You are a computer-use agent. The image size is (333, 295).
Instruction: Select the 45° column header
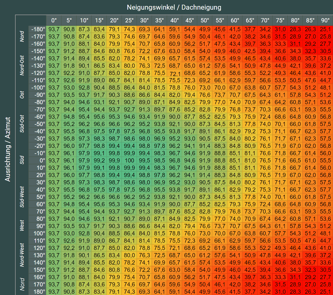pyautogui.click(x=190, y=21)
